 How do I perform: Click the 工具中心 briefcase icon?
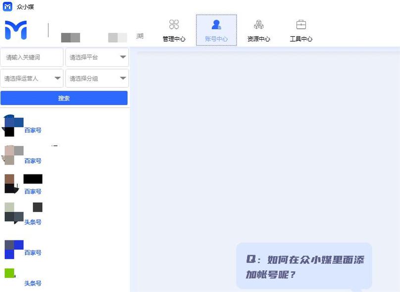301,24
